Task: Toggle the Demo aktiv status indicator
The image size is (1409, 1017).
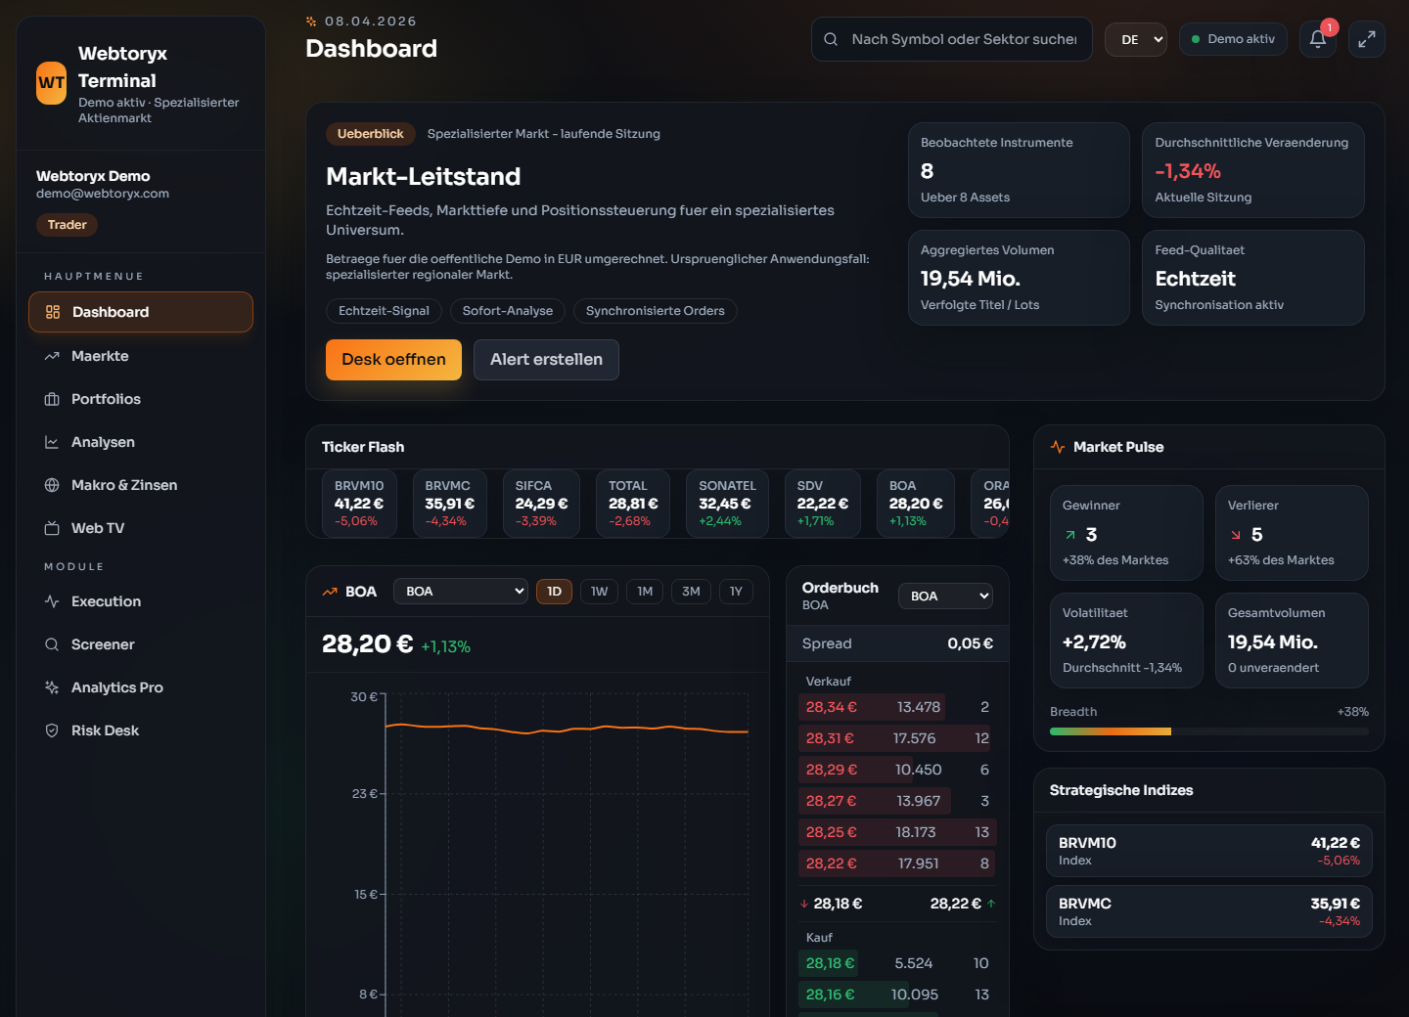Action: click(1233, 39)
